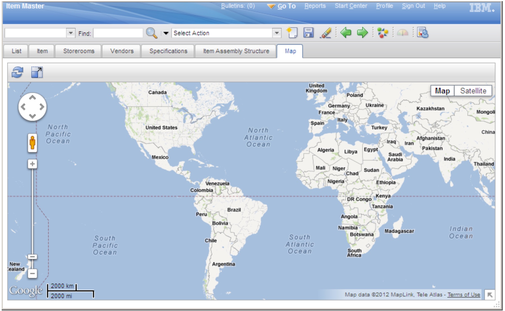Pan the map left arrow

tap(23, 107)
